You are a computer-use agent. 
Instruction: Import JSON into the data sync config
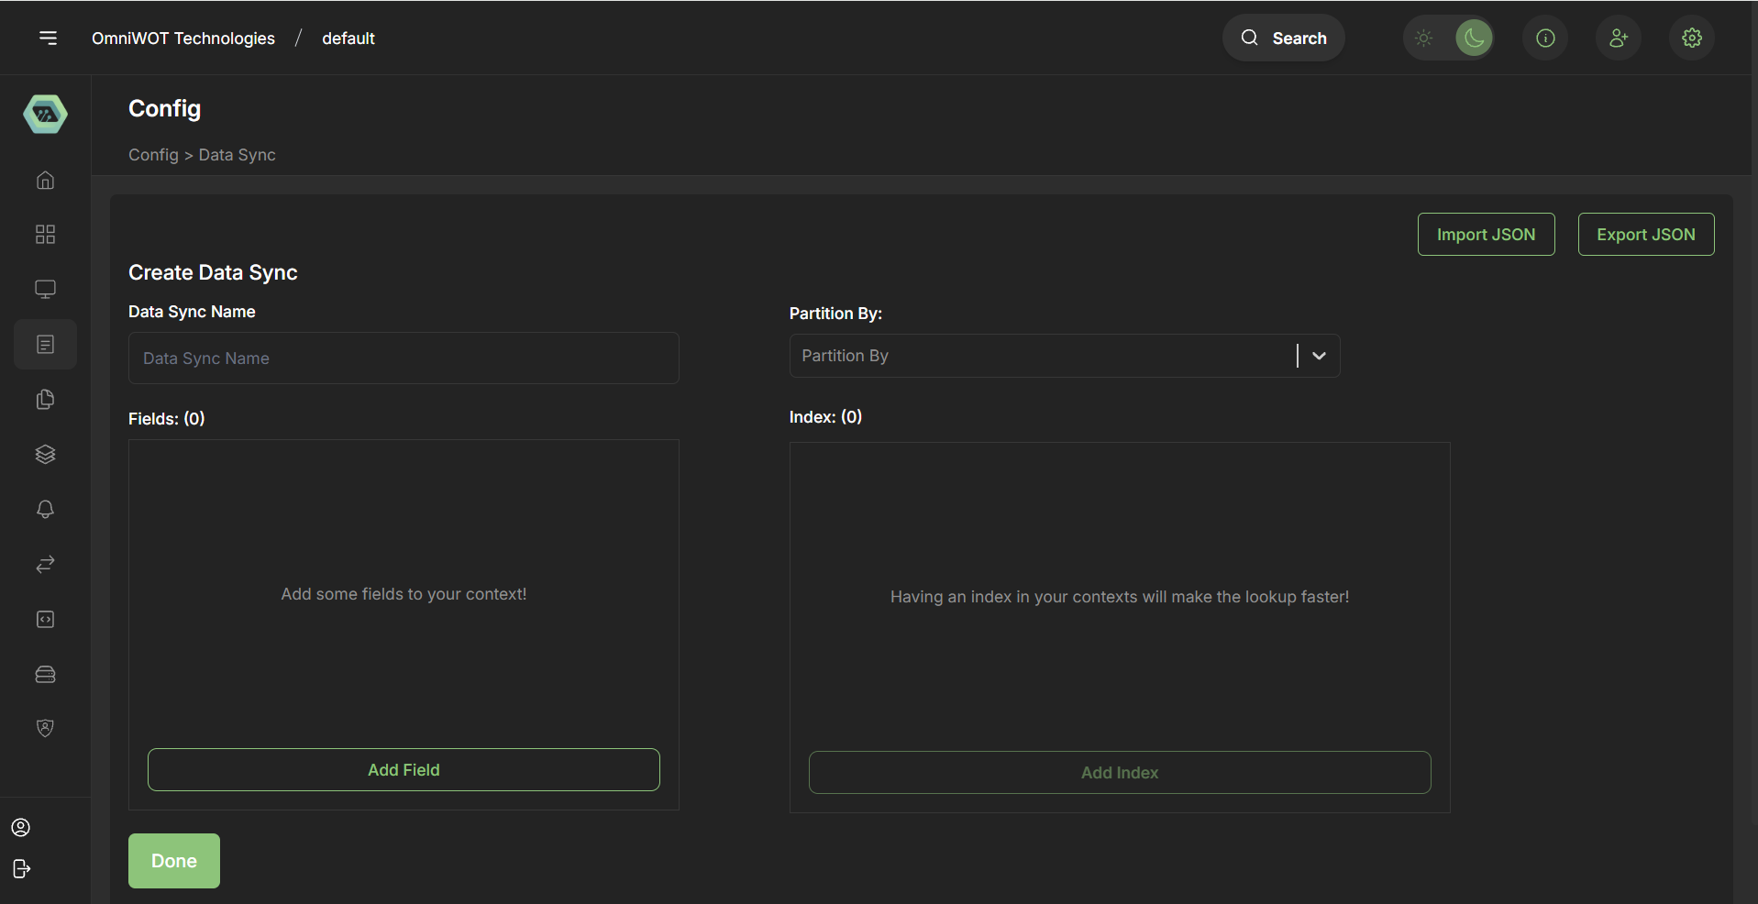(x=1486, y=234)
